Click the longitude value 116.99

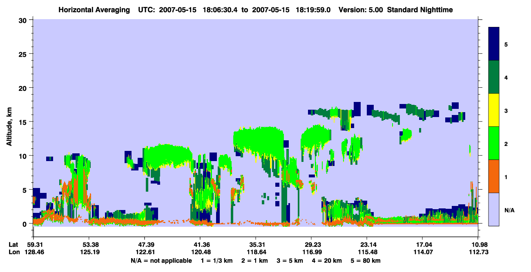point(311,252)
